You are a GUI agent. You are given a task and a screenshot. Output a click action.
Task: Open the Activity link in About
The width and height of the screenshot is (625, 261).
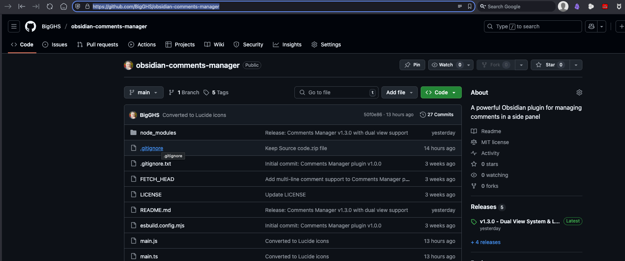point(485,153)
